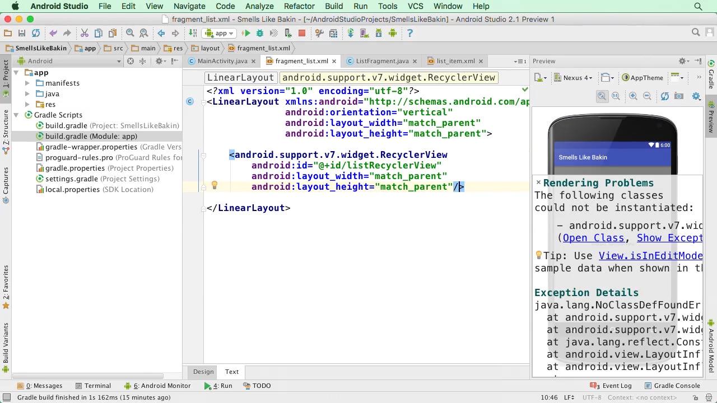Open the Terminal tool window

click(93, 386)
